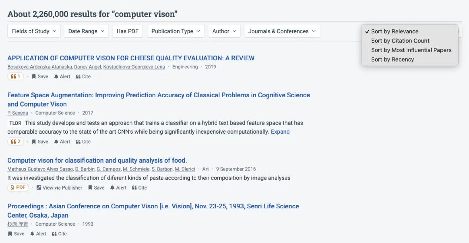This screenshot has width=469, height=243.
Task: Click the citation badge showing 2
Action: click(x=16, y=141)
